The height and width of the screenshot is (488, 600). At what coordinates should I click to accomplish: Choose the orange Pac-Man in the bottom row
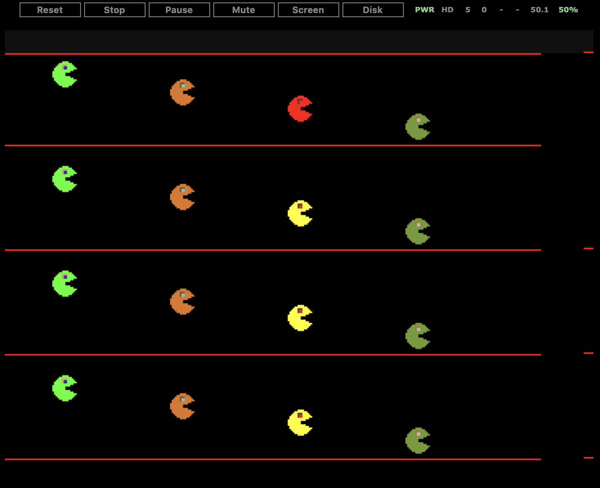click(x=182, y=406)
